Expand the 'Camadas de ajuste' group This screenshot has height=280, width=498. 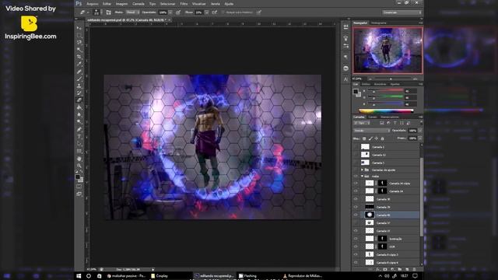click(x=362, y=170)
